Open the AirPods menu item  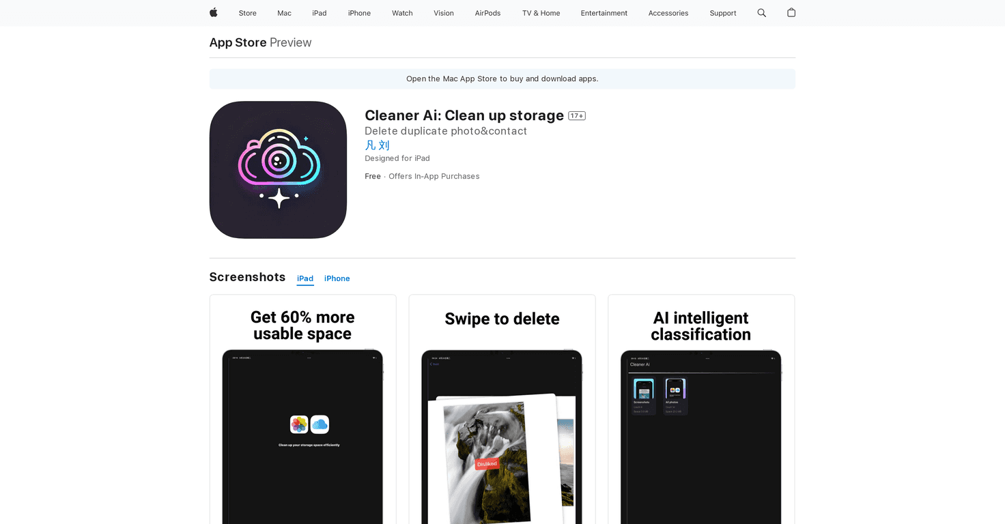pos(487,12)
